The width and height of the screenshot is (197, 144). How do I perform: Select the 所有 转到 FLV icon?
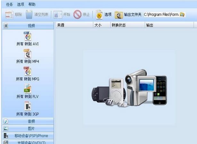(28, 89)
